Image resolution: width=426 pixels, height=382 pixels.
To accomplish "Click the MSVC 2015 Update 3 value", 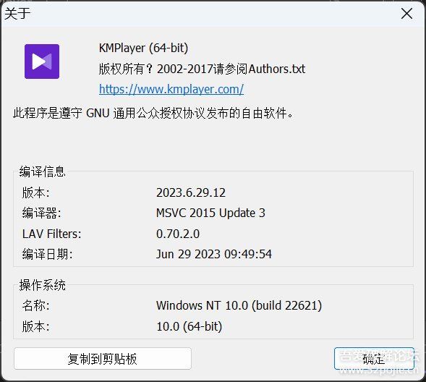I will click(210, 213).
